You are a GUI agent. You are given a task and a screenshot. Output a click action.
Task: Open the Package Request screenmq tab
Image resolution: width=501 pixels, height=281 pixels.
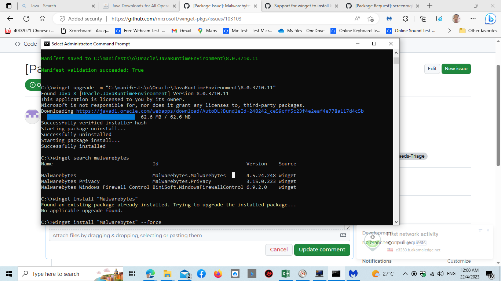[x=382, y=6]
